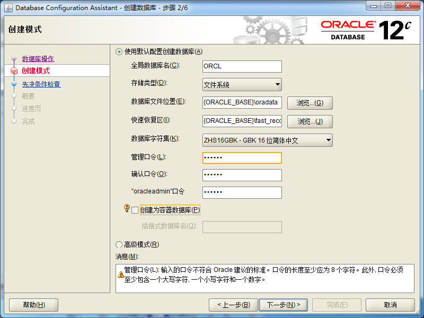Minimize the Database Configuration Assistant window
424x318 pixels.
pyautogui.click(x=374, y=5)
